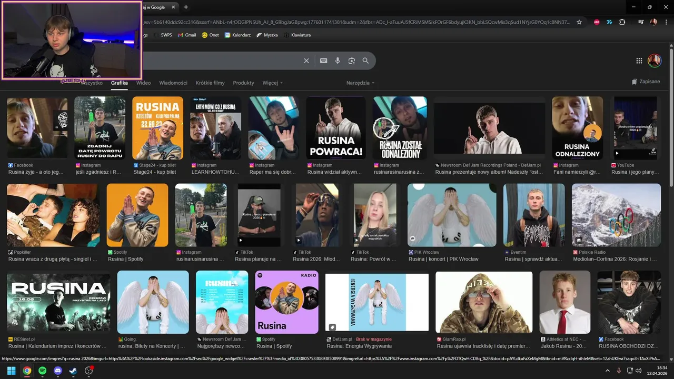
Task: Open the Eventim Rusina image result
Action: (x=534, y=215)
